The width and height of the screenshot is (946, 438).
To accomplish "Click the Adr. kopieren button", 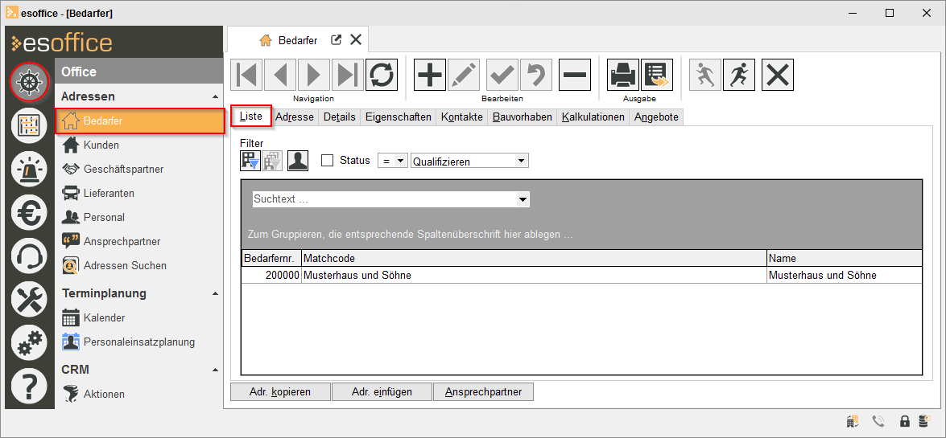I will click(x=280, y=391).
